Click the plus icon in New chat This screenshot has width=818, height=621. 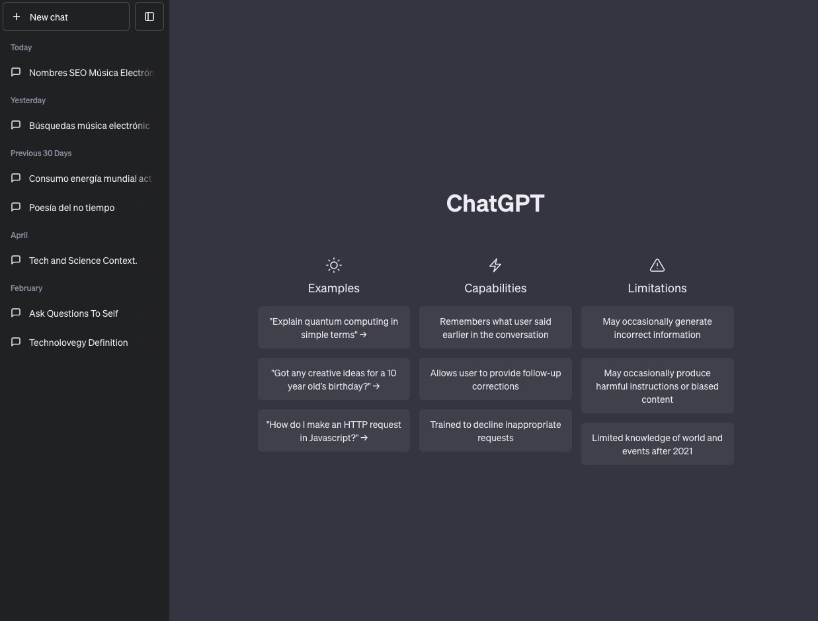[17, 17]
